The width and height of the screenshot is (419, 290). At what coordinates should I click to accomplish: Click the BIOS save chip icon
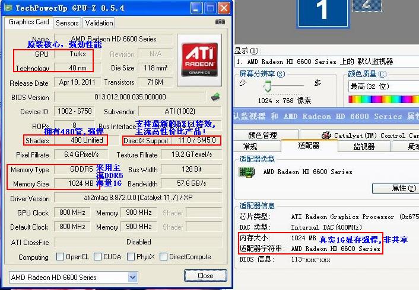(x=215, y=96)
